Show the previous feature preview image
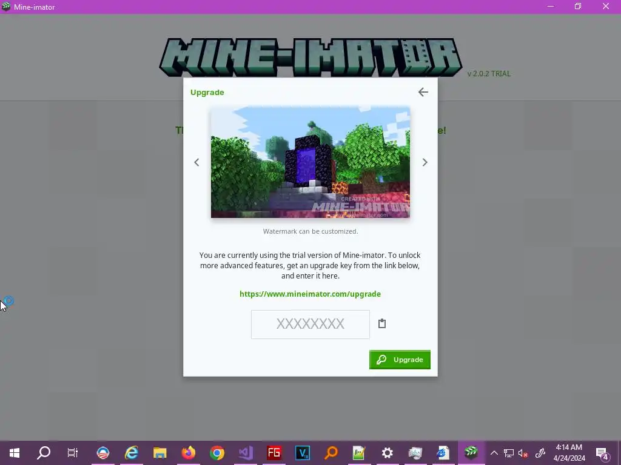621x465 pixels. pyautogui.click(x=196, y=162)
